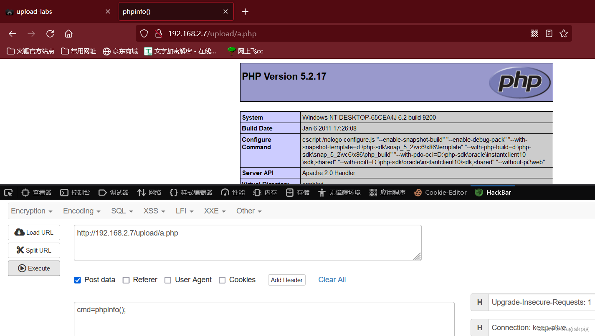595x336 pixels.
Task: Open the QR code generator icon
Action: pyautogui.click(x=534, y=33)
